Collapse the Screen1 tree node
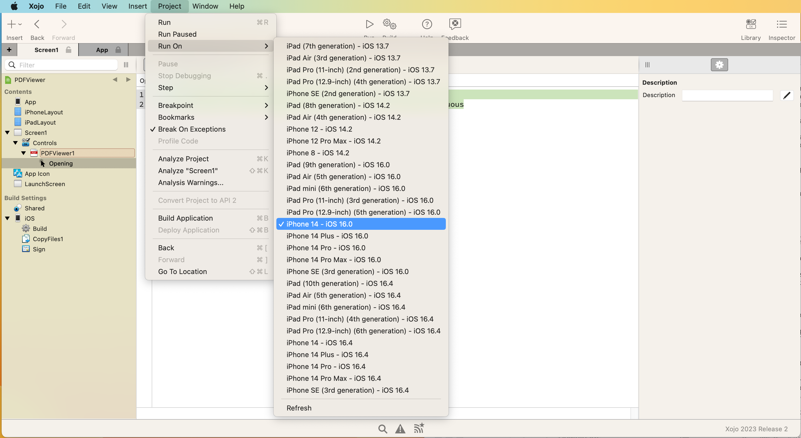The width and height of the screenshot is (801, 438). 8,133
